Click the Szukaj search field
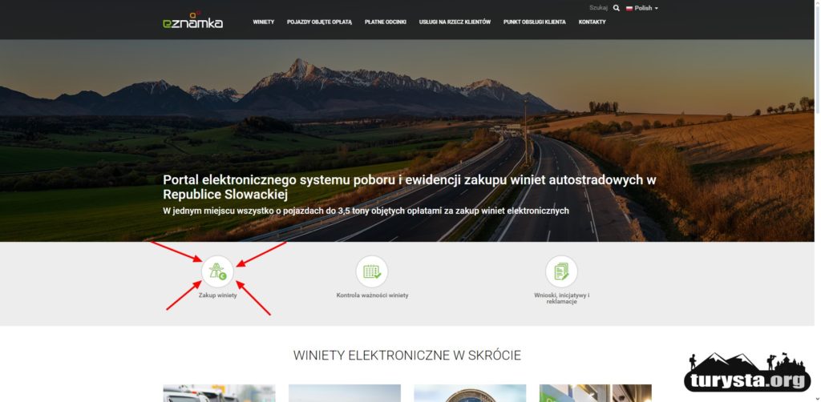The height and width of the screenshot is (402, 821). coord(598,8)
